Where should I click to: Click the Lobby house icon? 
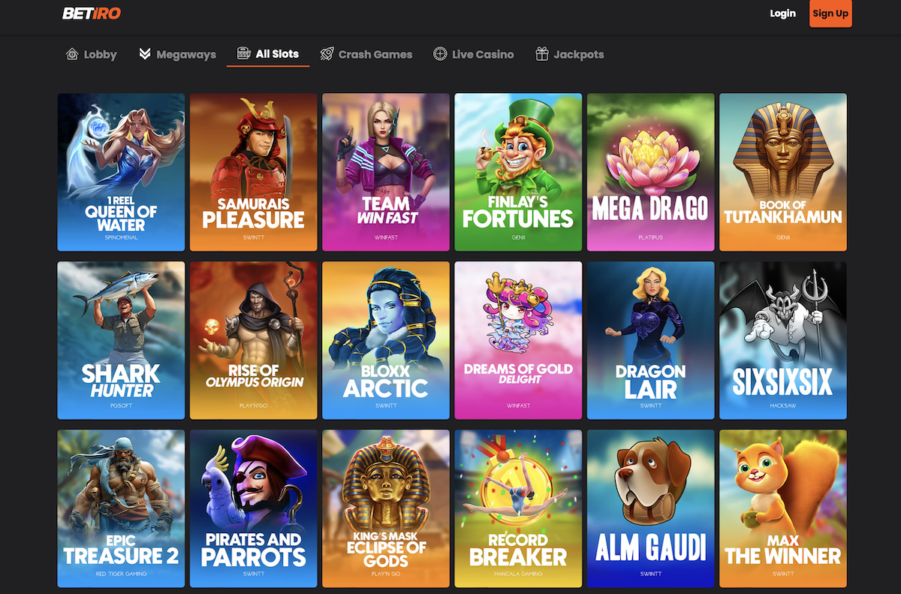72,54
